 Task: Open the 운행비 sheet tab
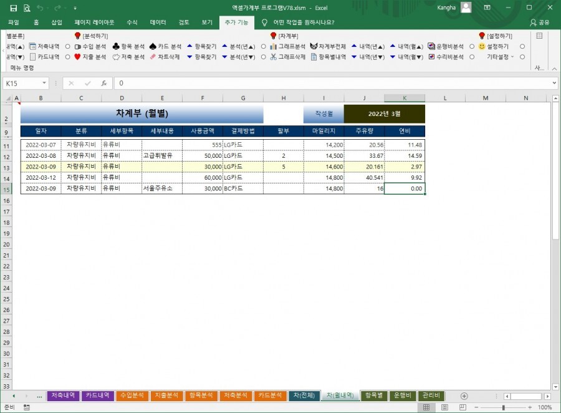(x=402, y=396)
